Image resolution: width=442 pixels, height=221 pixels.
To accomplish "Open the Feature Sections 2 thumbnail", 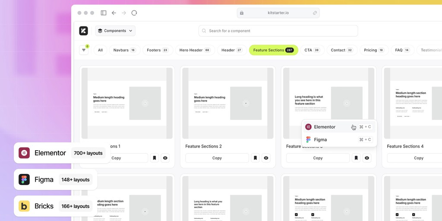I will [x=228, y=103].
